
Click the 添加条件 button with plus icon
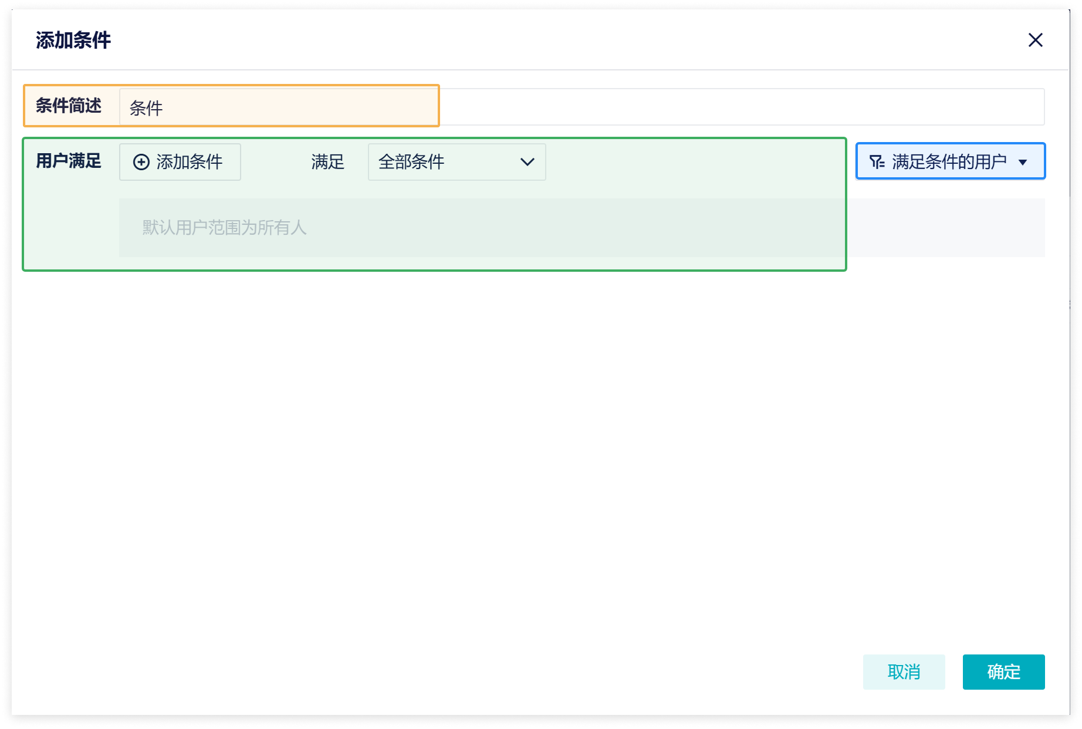coord(180,162)
